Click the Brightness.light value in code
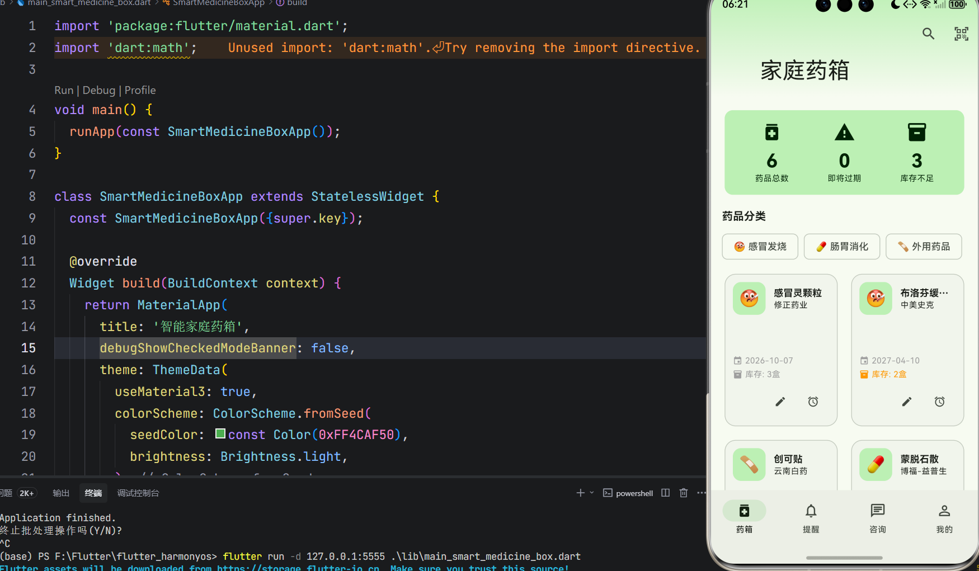979x571 pixels. click(281, 456)
